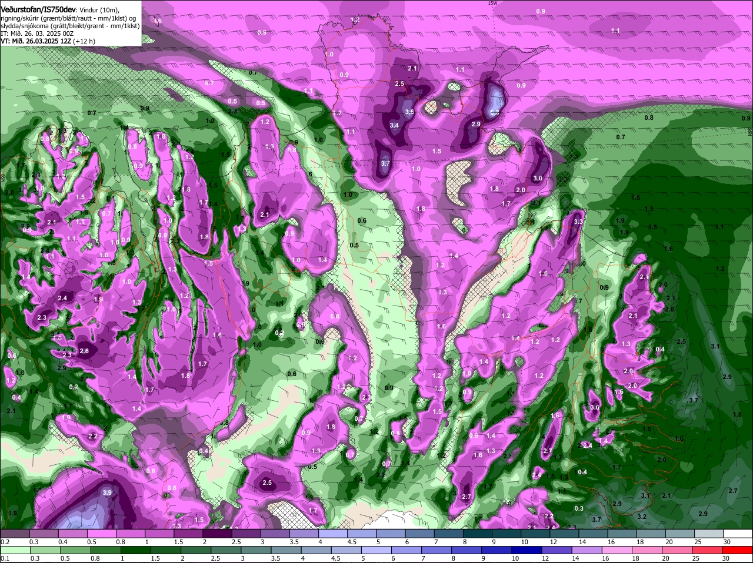Click the "15W" longitude label

(492, 3)
